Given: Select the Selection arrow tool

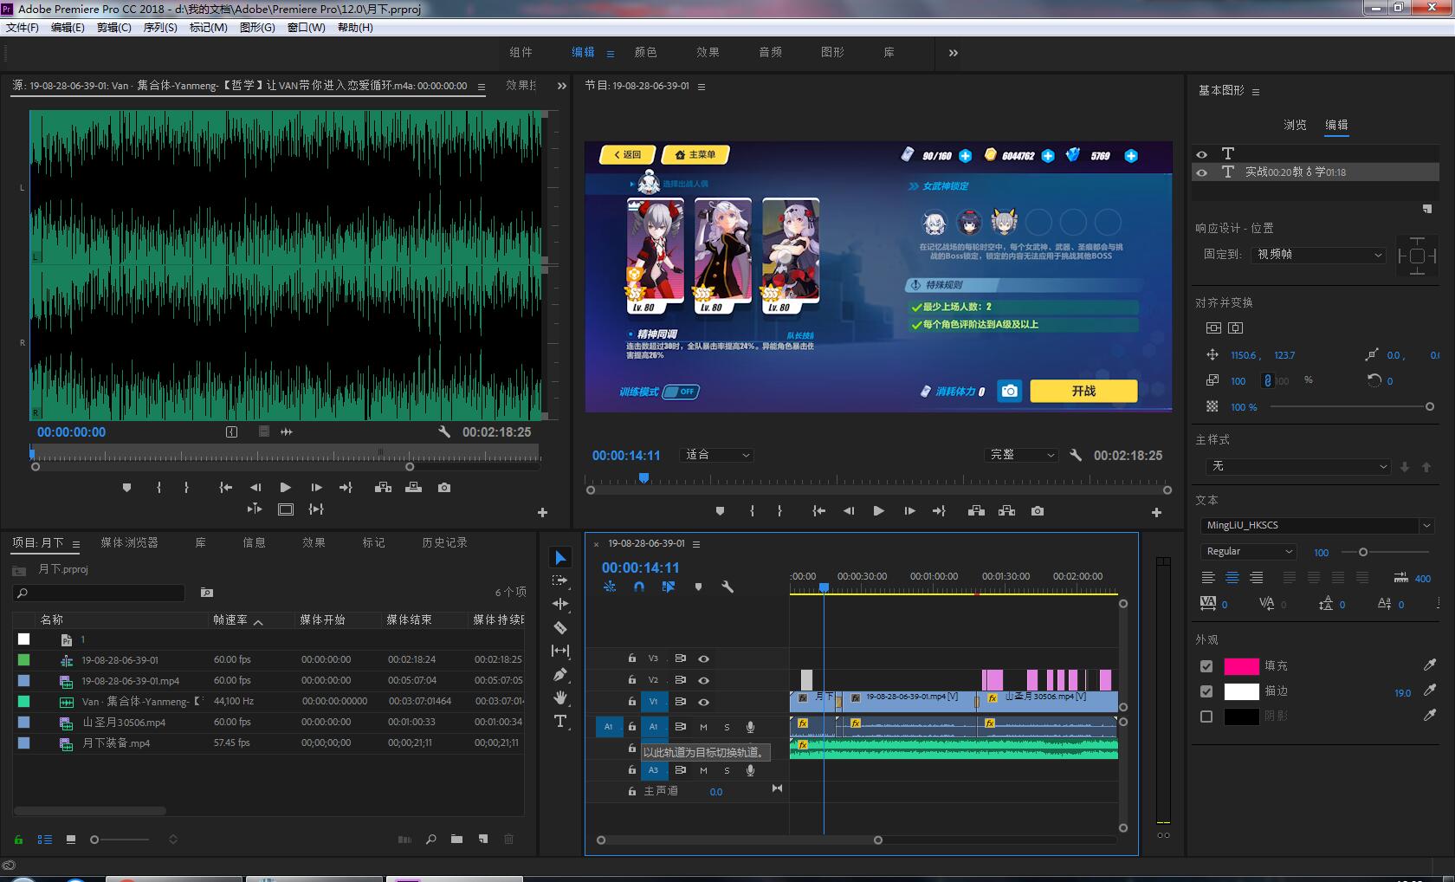Looking at the screenshot, I should [x=560, y=557].
